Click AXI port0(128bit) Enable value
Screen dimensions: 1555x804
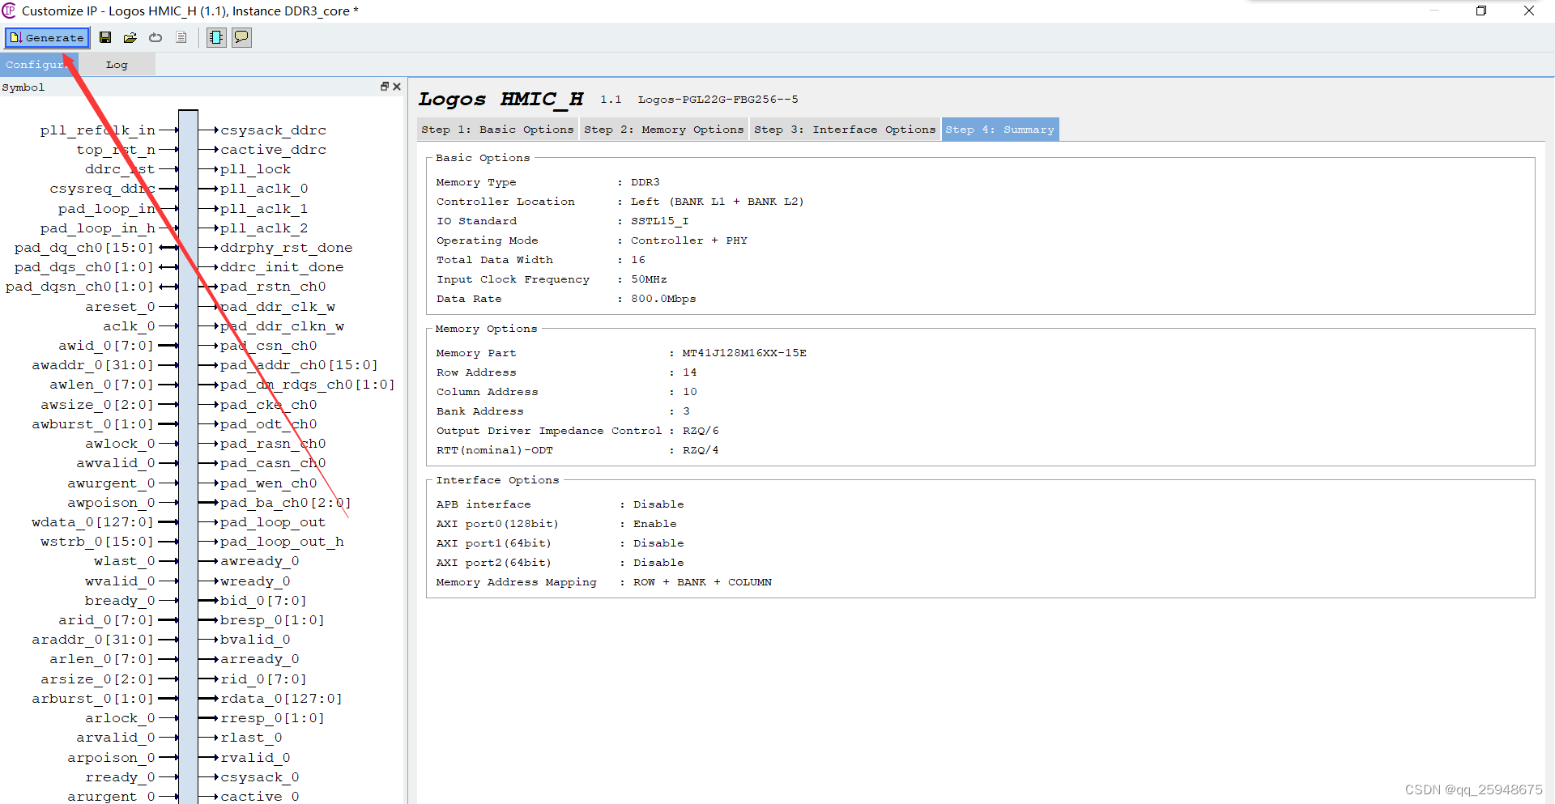pyautogui.click(x=654, y=524)
